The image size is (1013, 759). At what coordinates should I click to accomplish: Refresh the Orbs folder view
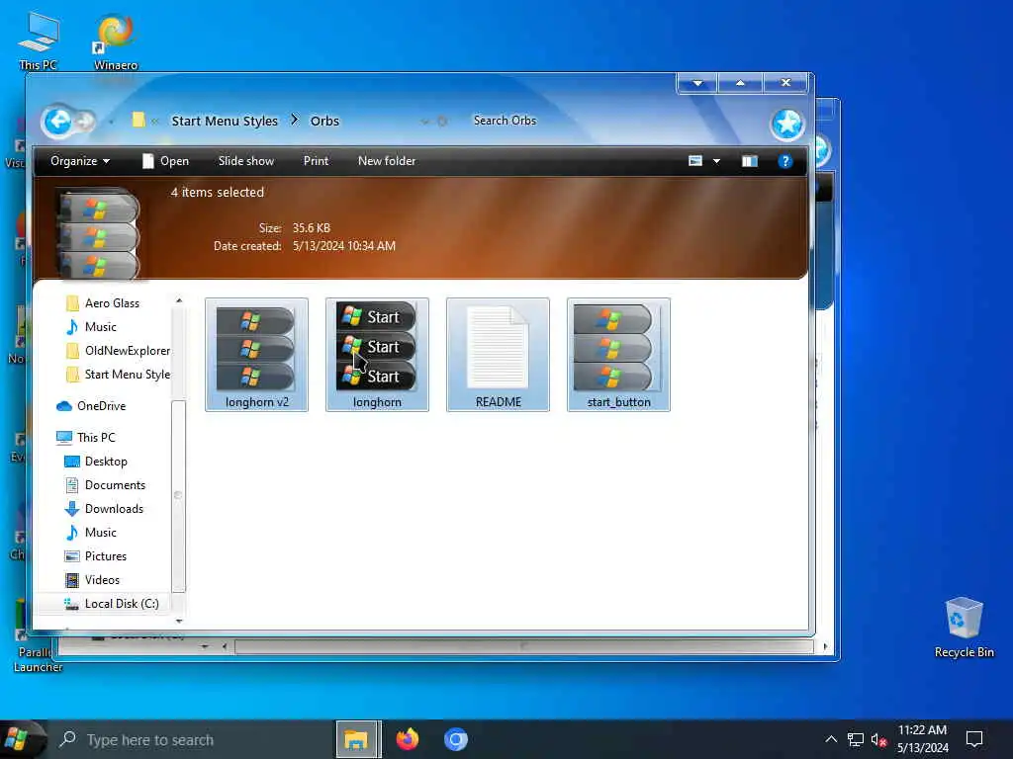[442, 121]
